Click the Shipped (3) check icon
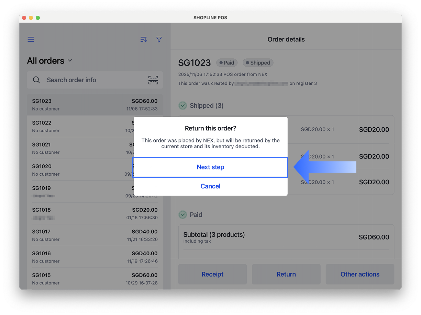 click(183, 105)
